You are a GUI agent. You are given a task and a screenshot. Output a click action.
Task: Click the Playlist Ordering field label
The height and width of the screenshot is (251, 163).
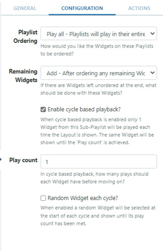25,37
